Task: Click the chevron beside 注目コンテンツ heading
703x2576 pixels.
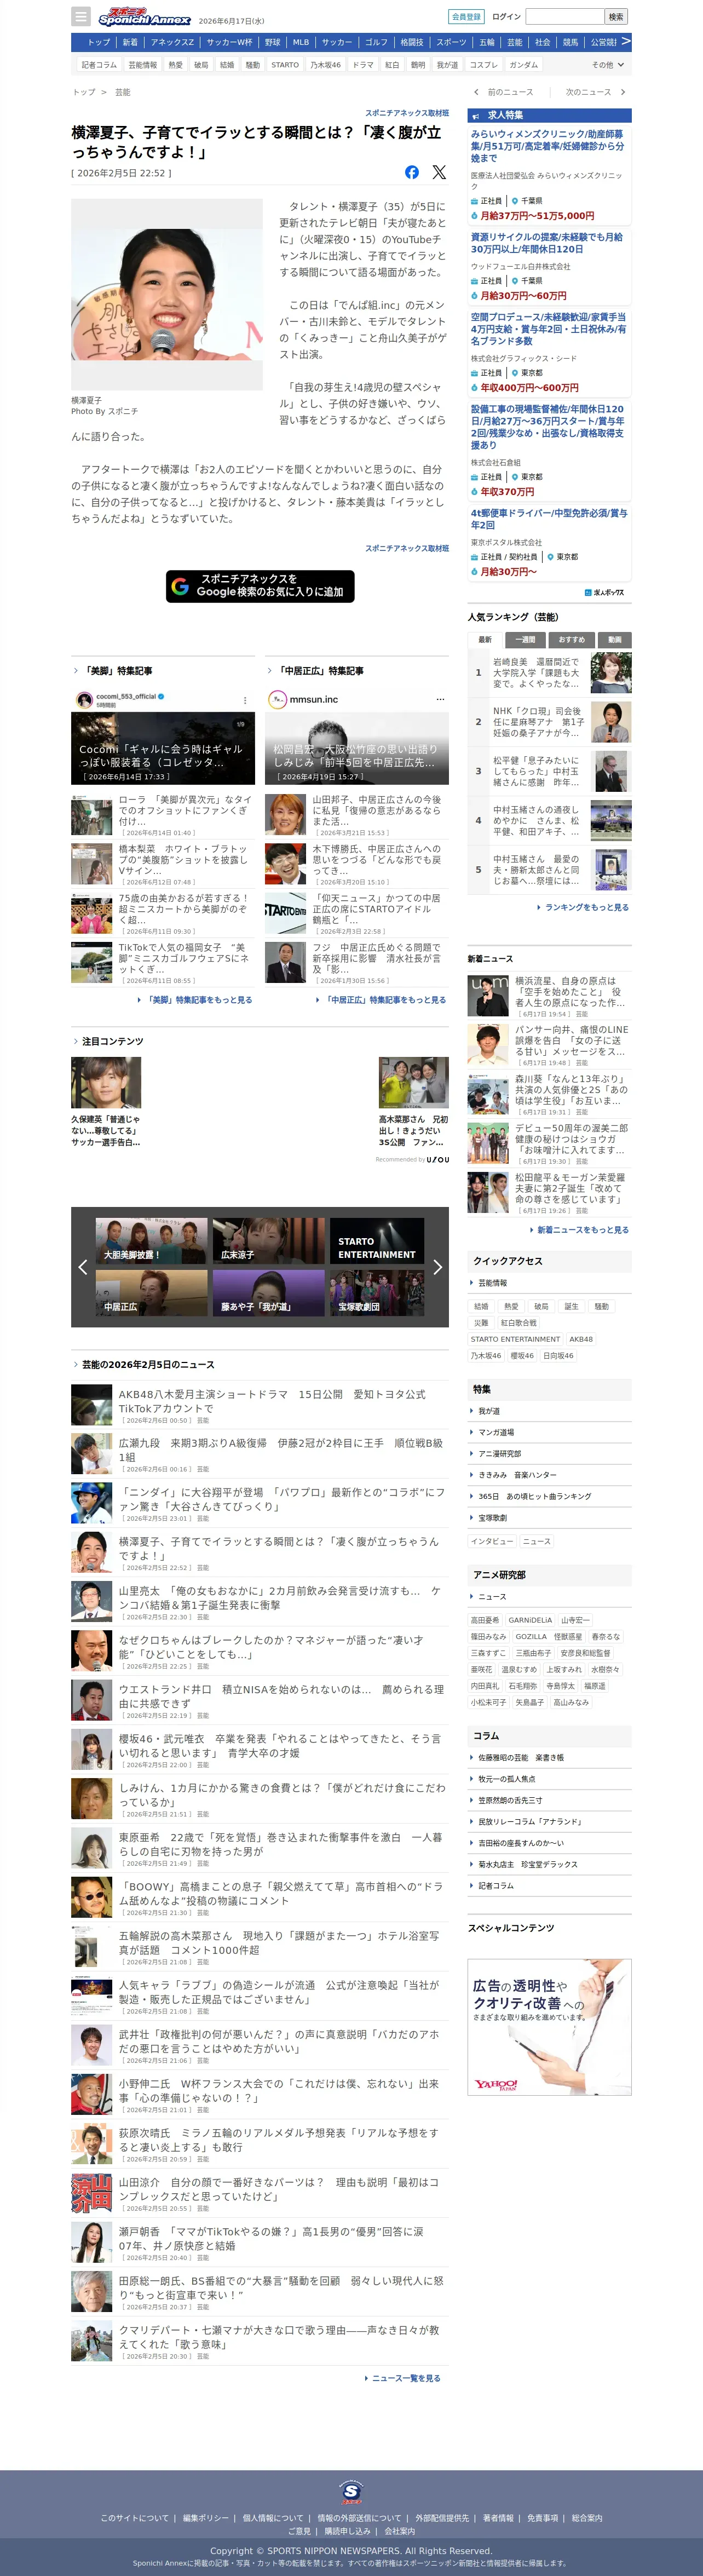Action: [x=75, y=1042]
